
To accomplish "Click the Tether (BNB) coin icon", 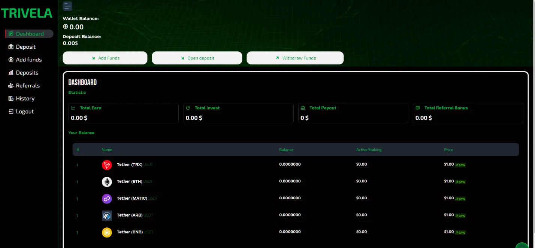I will (107, 232).
